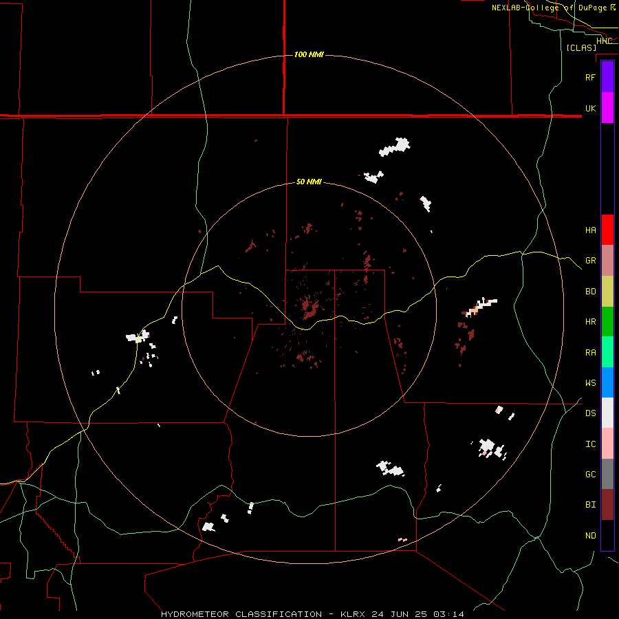Click the white DS legend swatch

pos(607,413)
